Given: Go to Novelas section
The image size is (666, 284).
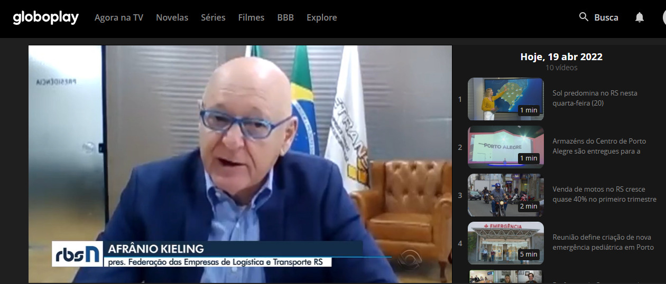Looking at the screenshot, I should pos(172,17).
